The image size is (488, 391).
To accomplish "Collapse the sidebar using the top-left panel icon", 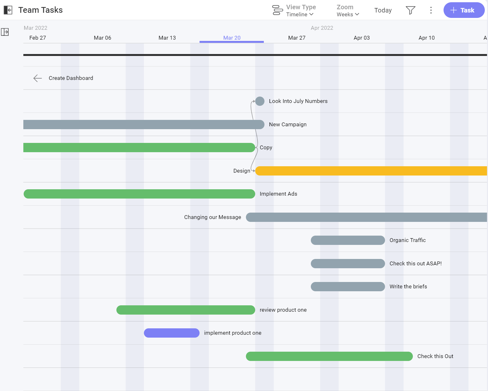I will [8, 10].
